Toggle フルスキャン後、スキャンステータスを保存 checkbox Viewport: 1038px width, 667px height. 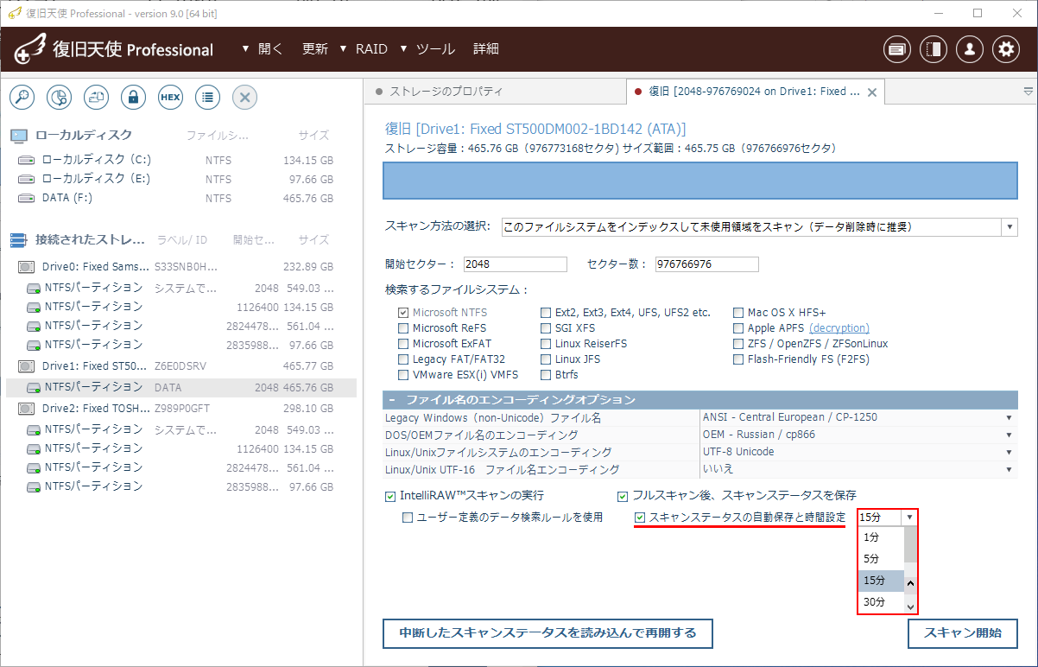click(623, 496)
